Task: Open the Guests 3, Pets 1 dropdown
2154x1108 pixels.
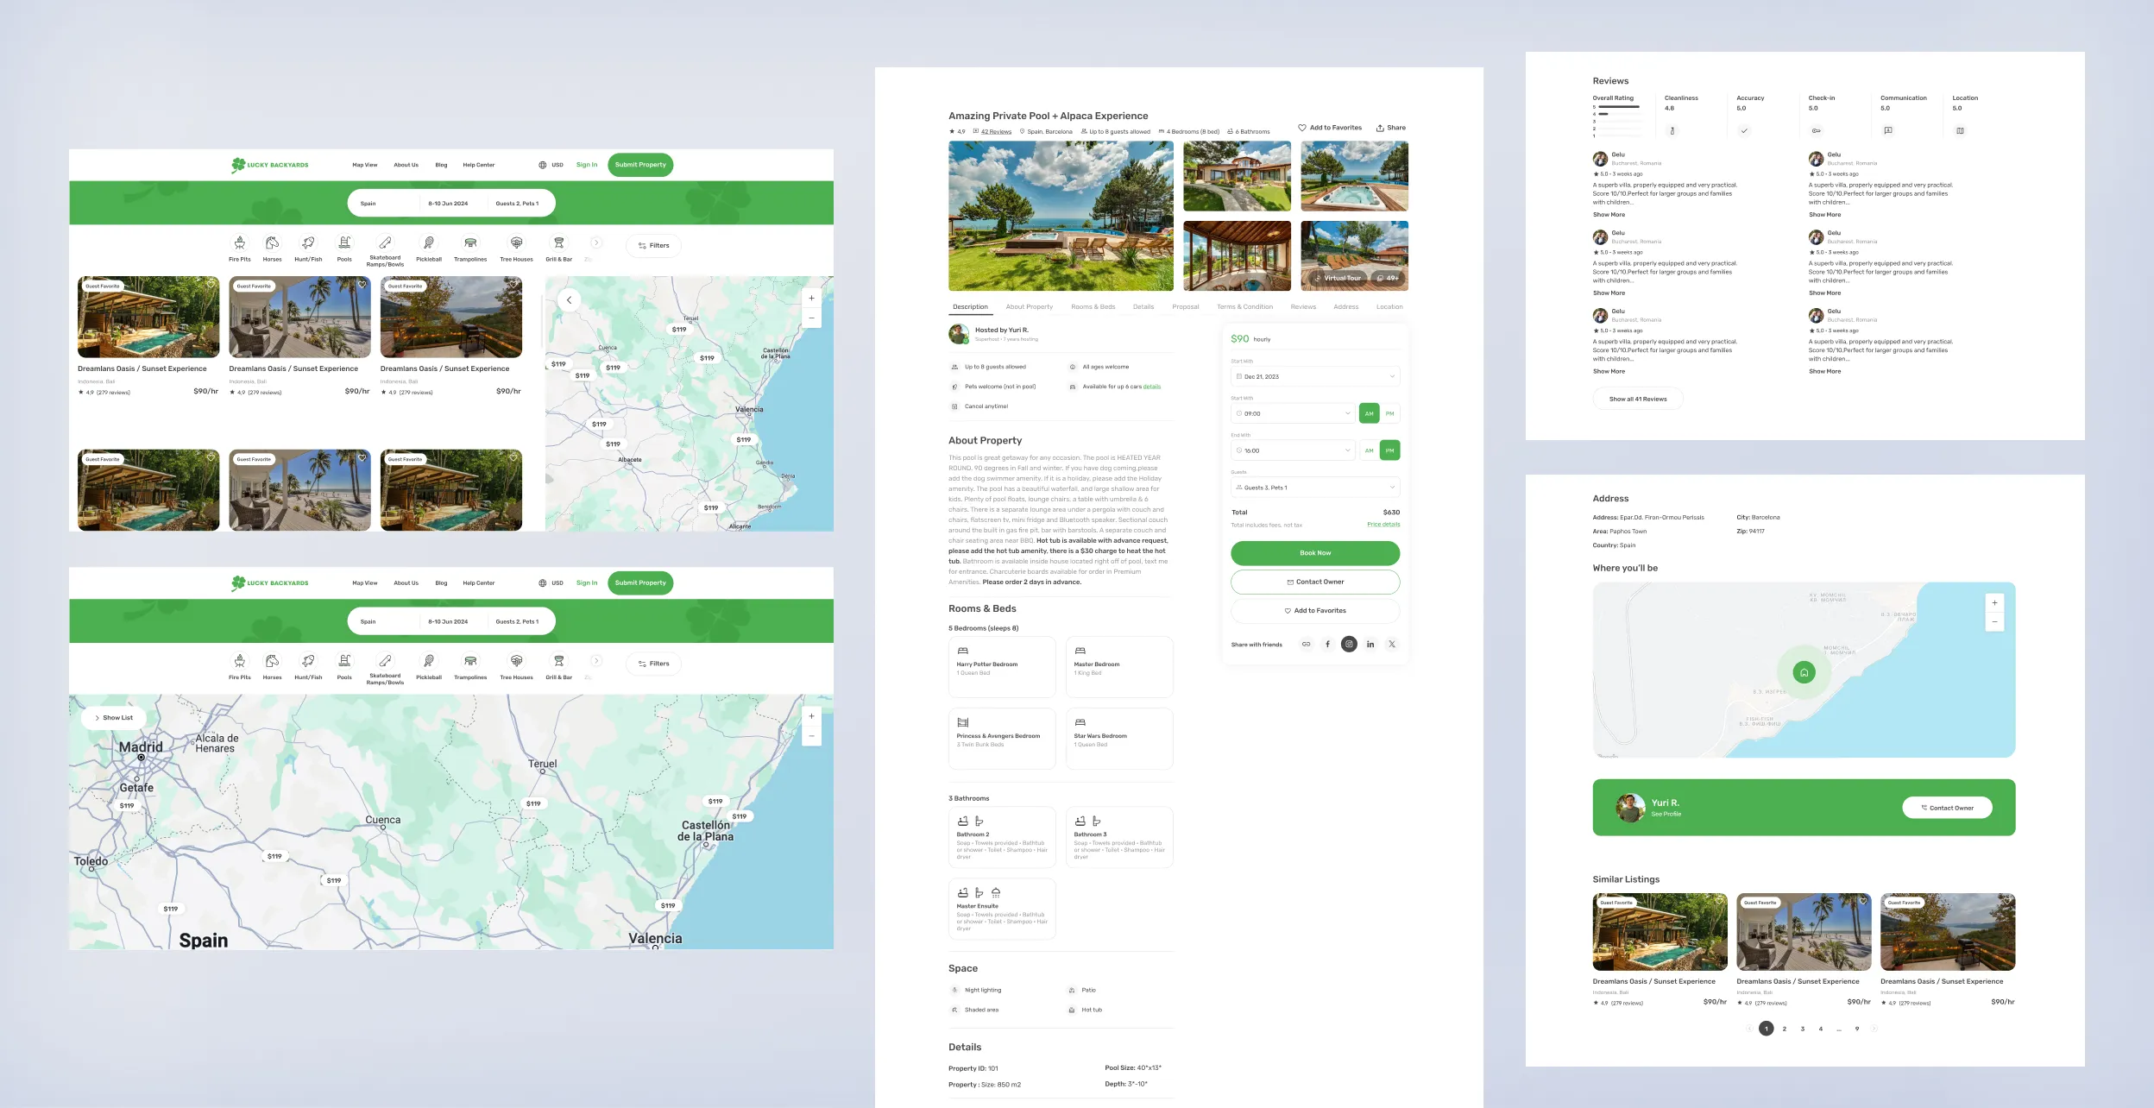Action: 1315,487
